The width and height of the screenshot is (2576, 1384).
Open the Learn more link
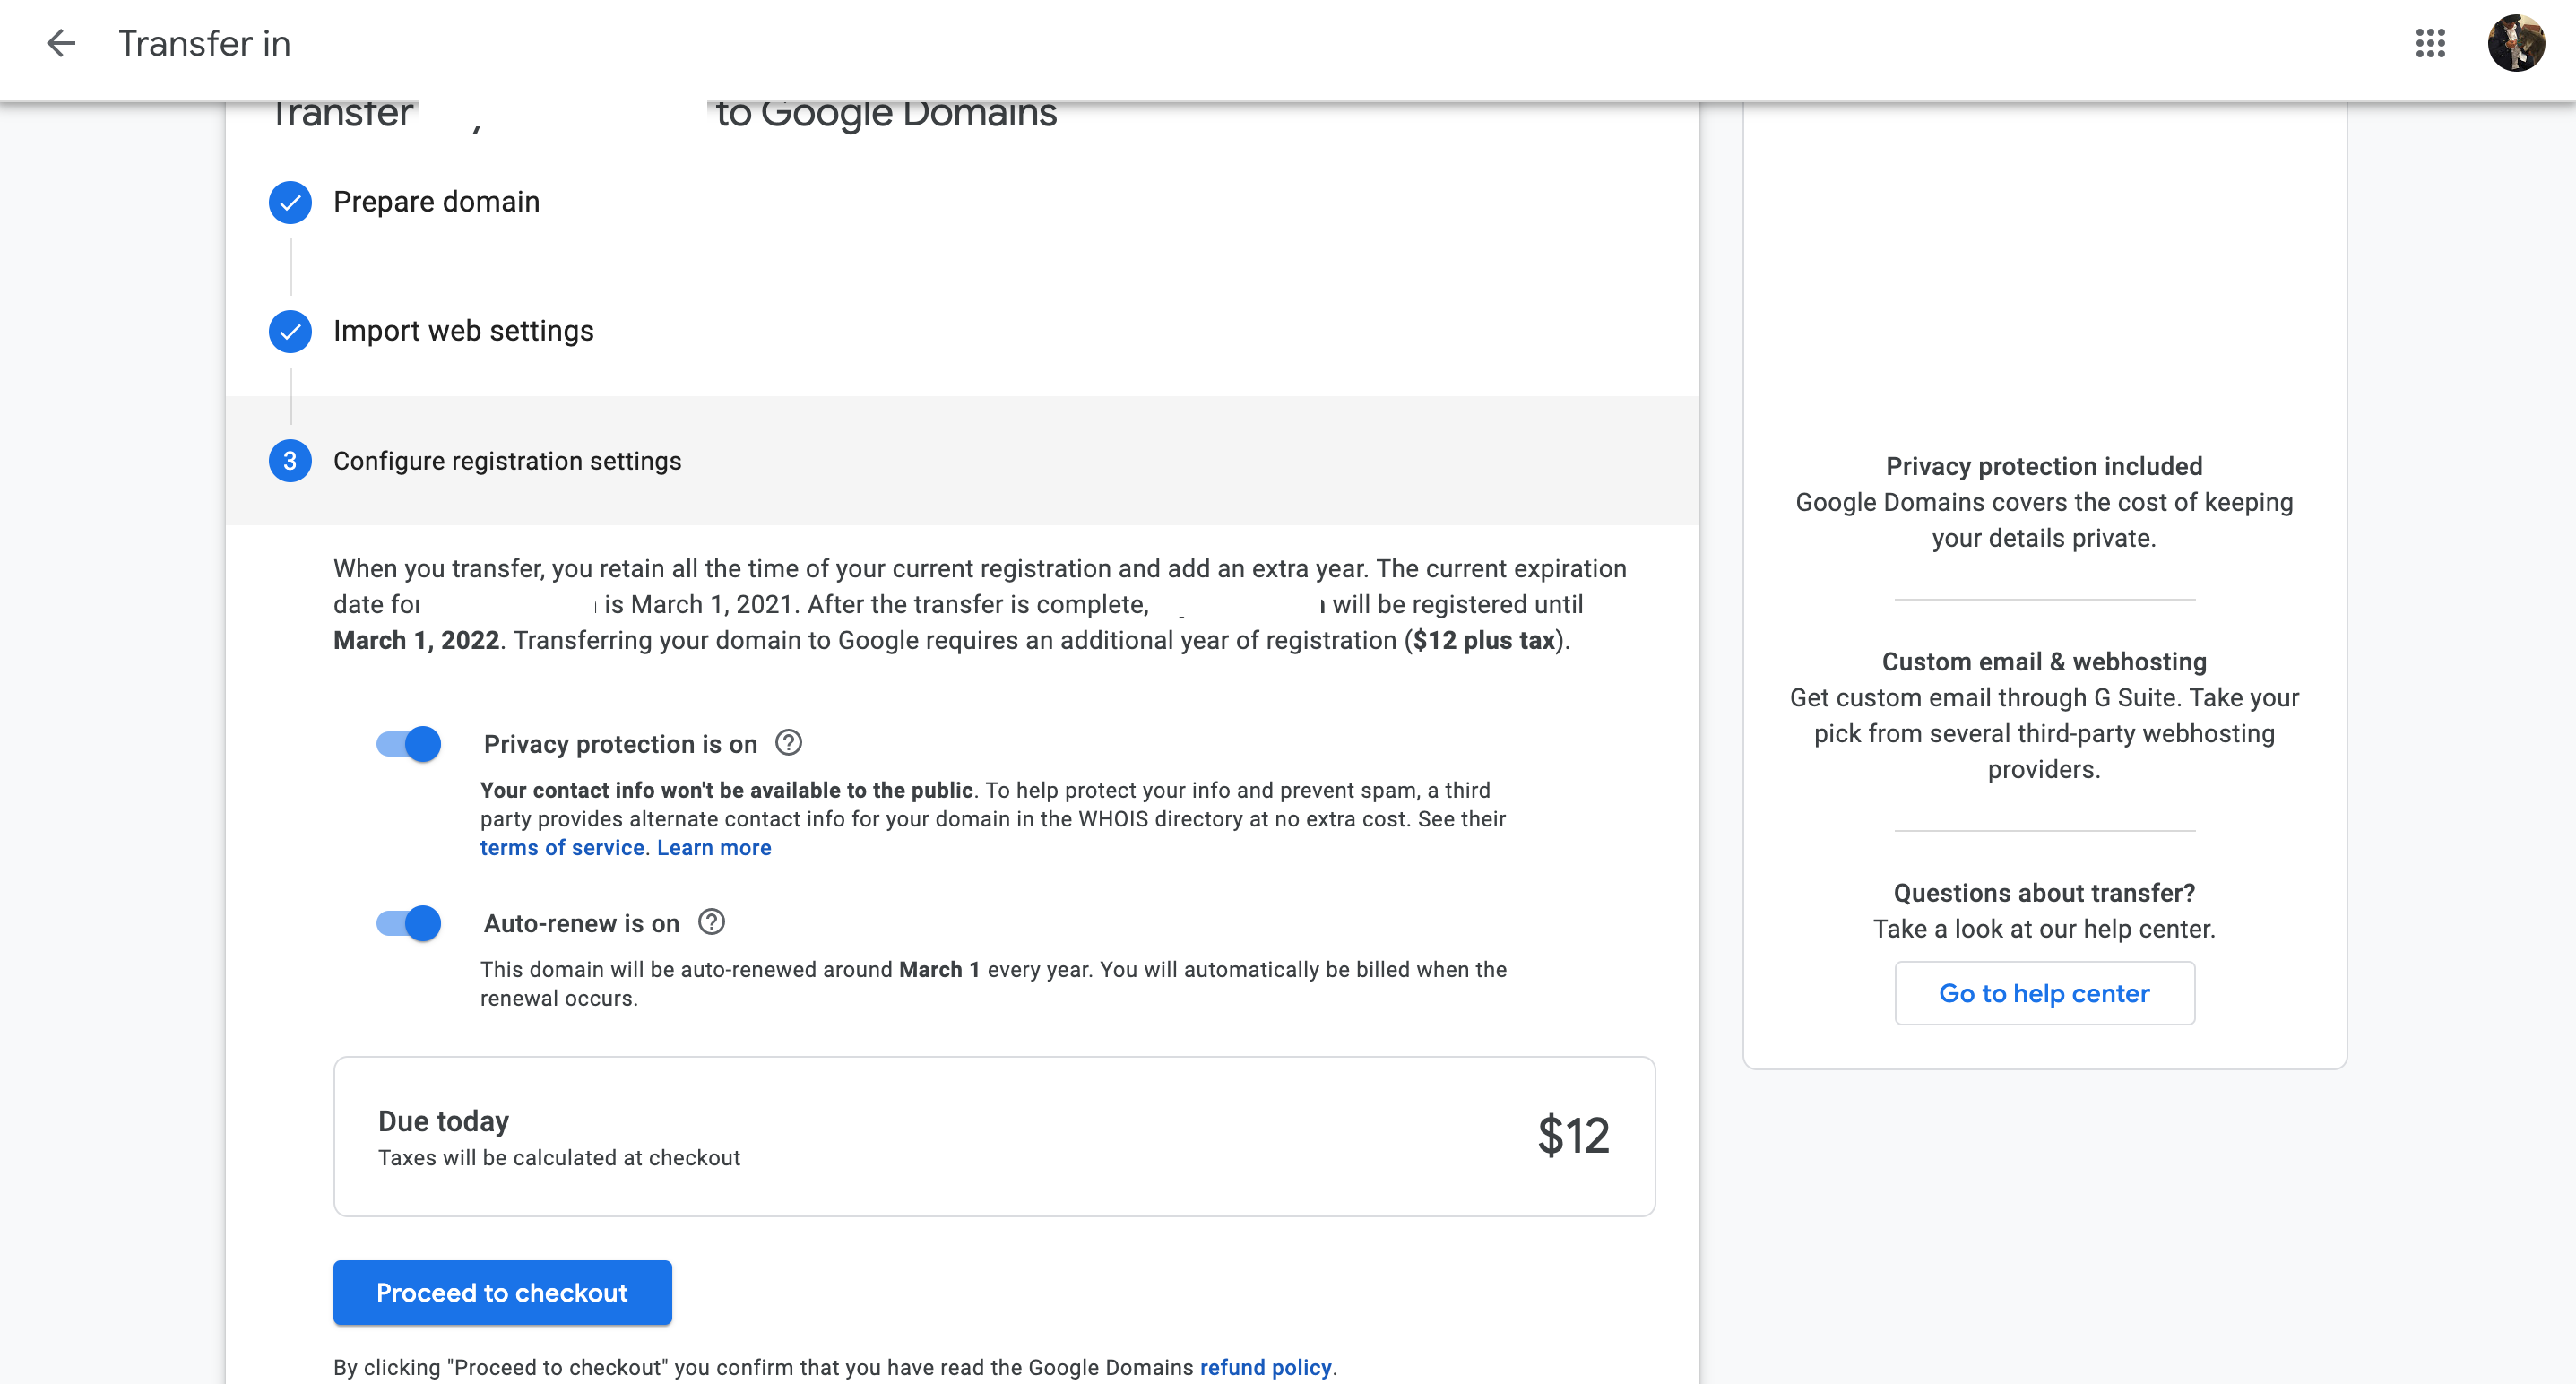714,847
